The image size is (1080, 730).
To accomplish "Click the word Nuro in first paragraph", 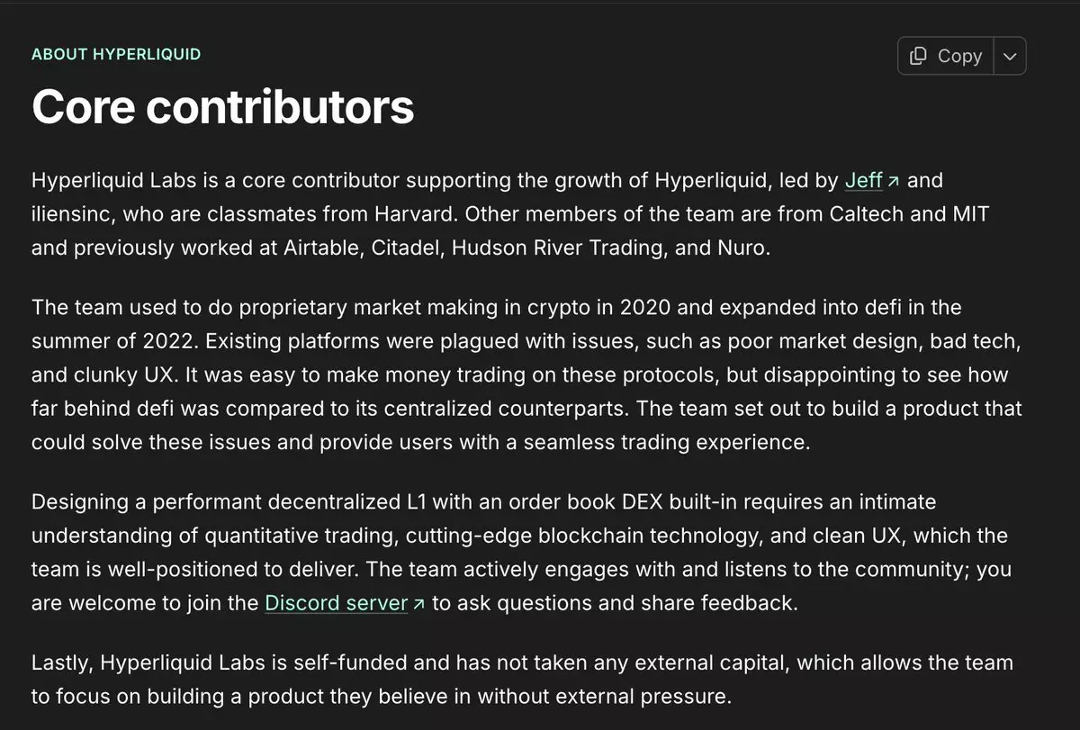I will click(x=744, y=248).
